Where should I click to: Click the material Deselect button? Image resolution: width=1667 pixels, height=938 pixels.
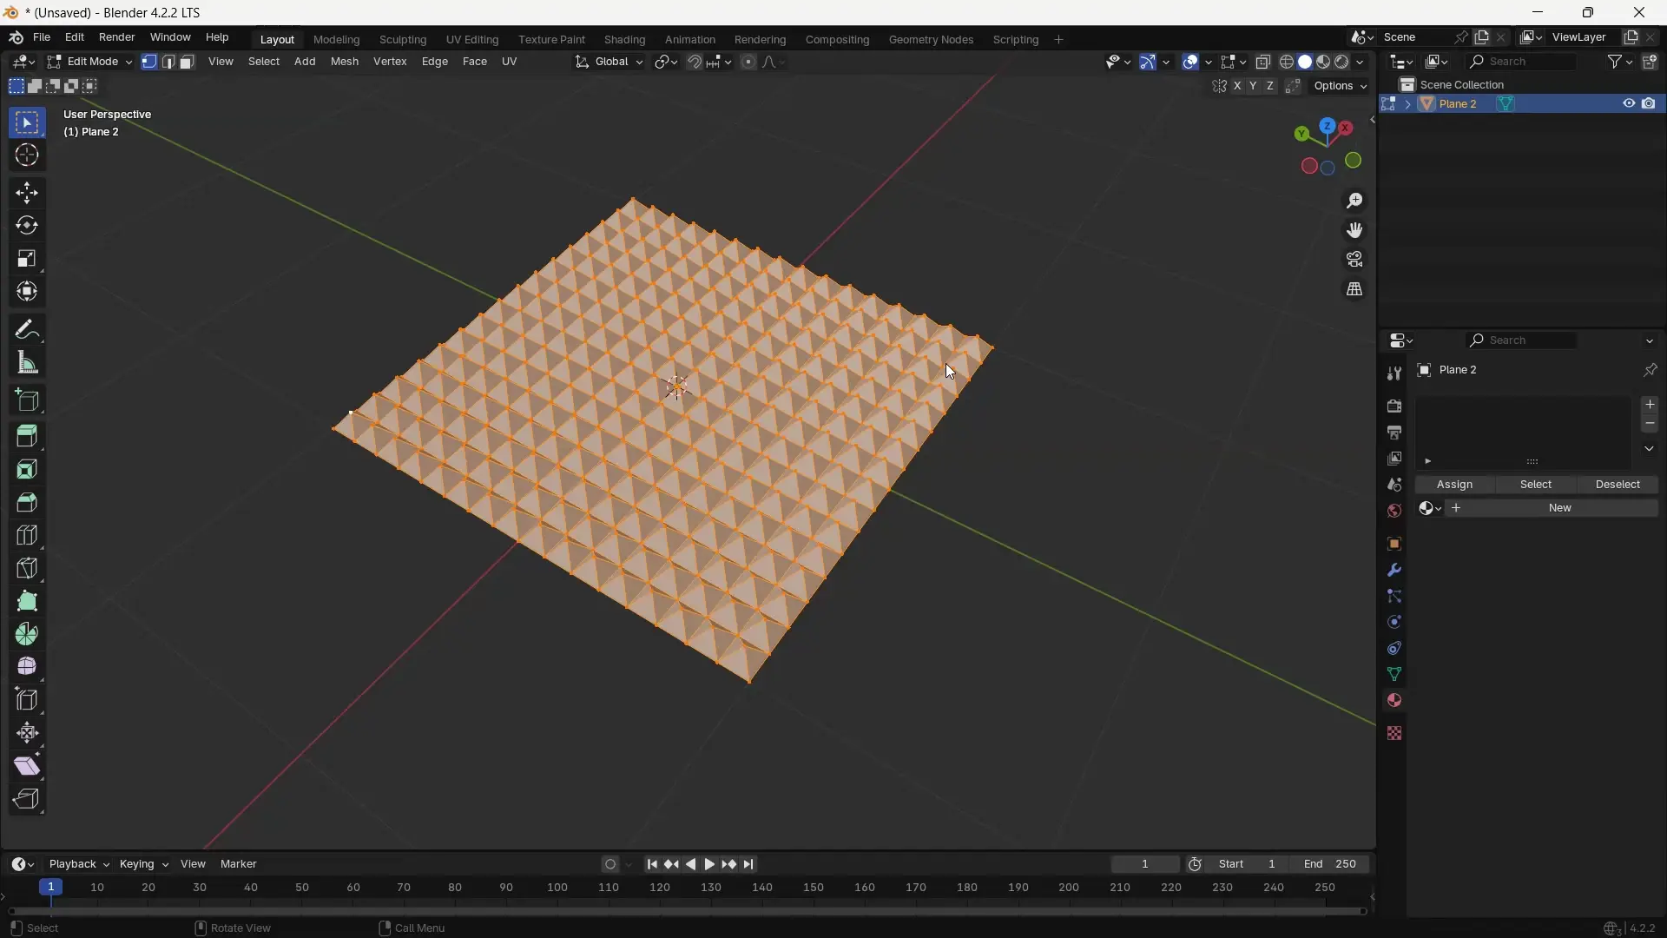(x=1618, y=486)
